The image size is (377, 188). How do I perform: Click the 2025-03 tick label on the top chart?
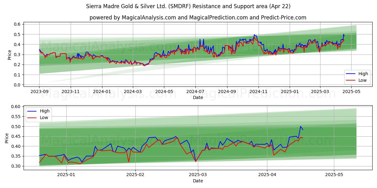320,91
